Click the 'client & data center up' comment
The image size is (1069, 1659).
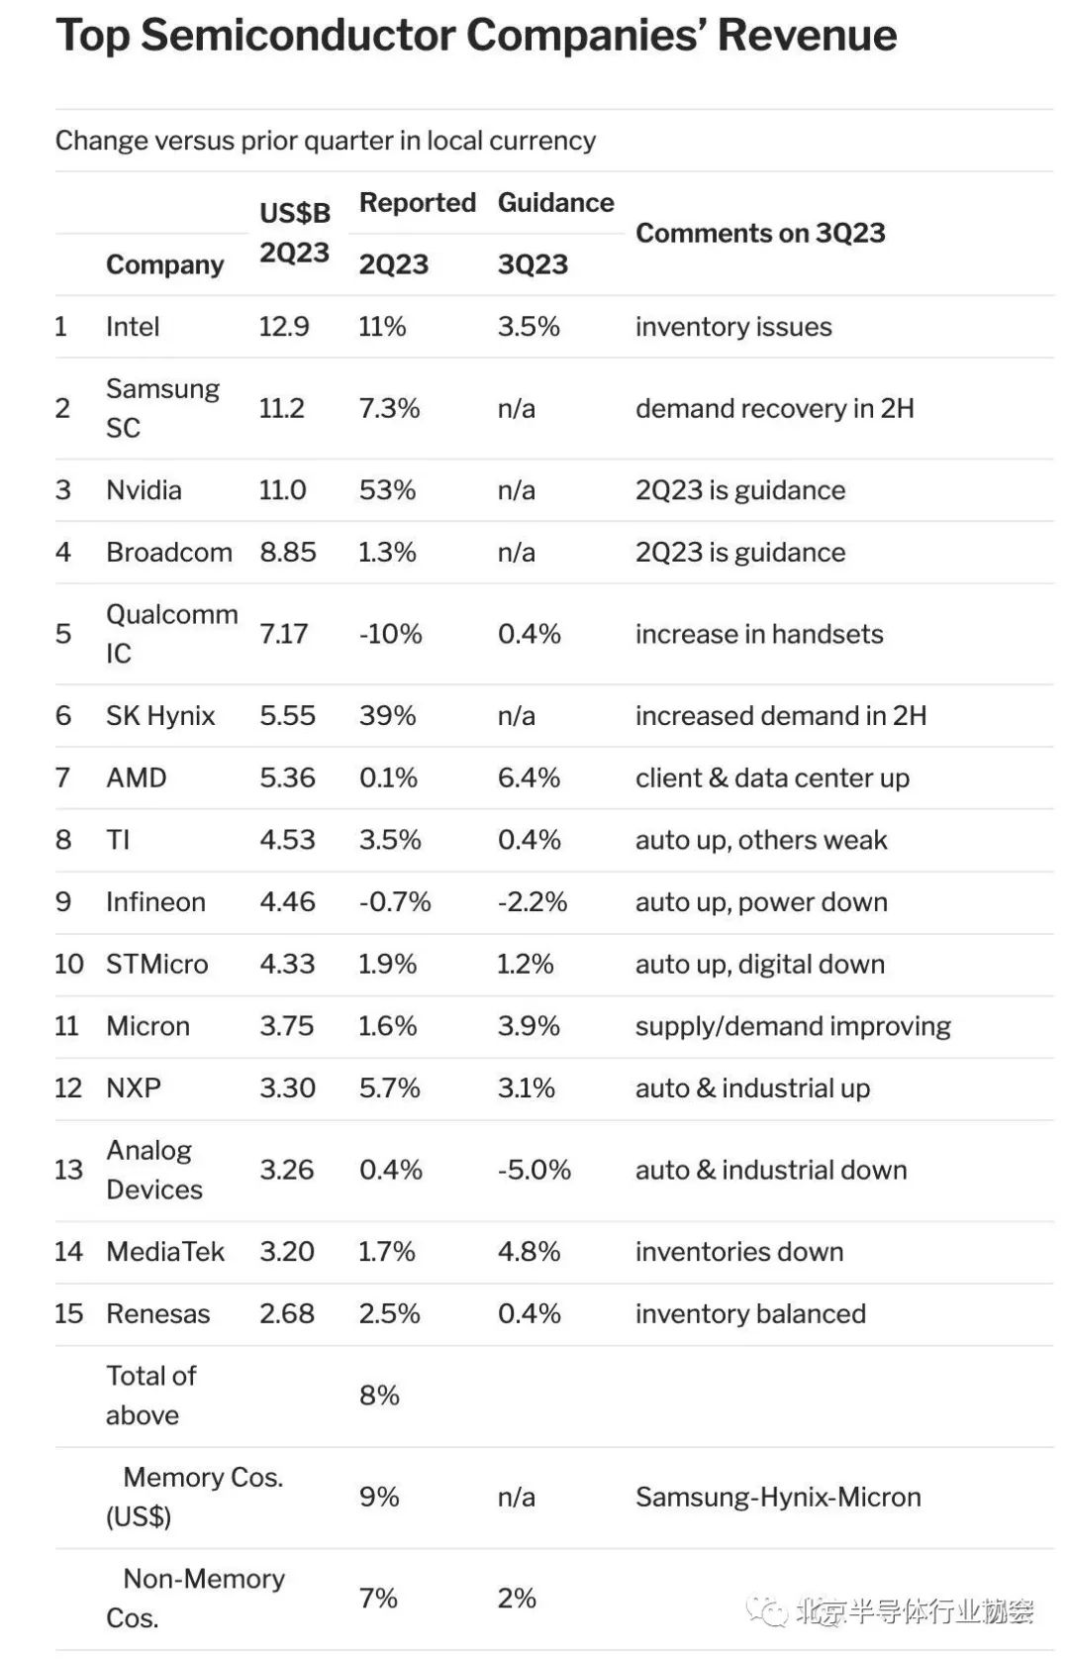pyautogui.click(x=772, y=778)
